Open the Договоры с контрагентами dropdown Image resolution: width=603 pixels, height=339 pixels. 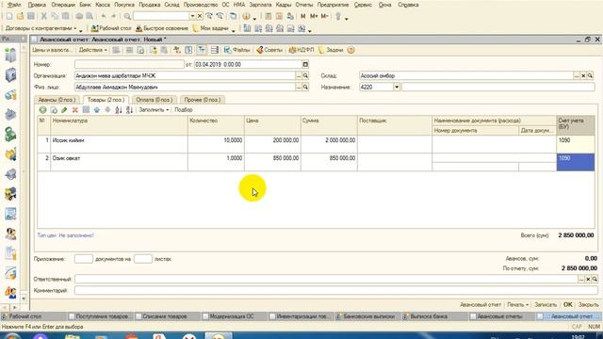tap(41, 28)
